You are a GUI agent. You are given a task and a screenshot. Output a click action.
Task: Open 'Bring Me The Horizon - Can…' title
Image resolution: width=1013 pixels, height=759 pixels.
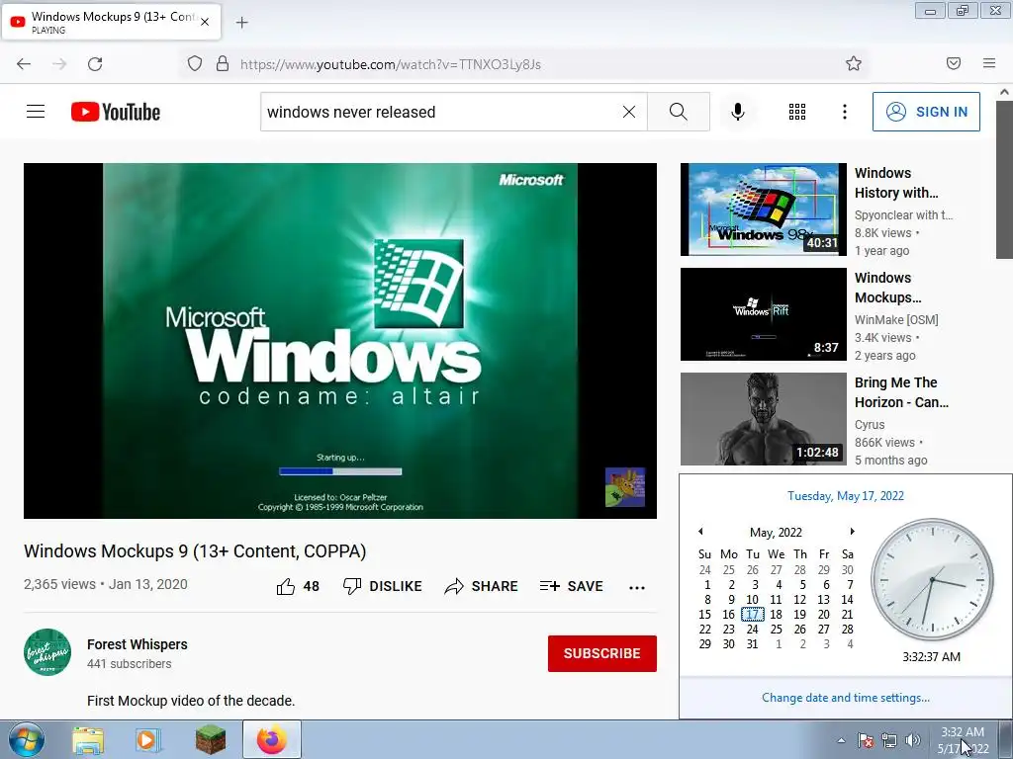click(902, 392)
